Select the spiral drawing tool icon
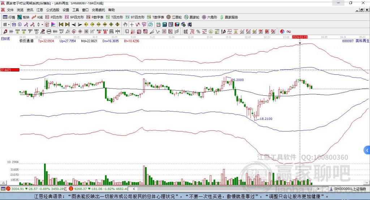The width and height of the screenshot is (370, 200). tap(36, 31)
